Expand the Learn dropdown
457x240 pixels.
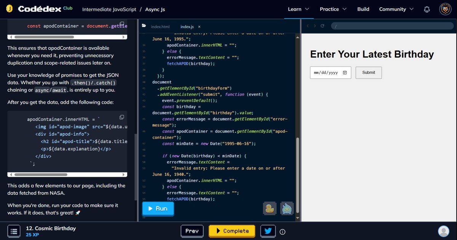click(298, 9)
